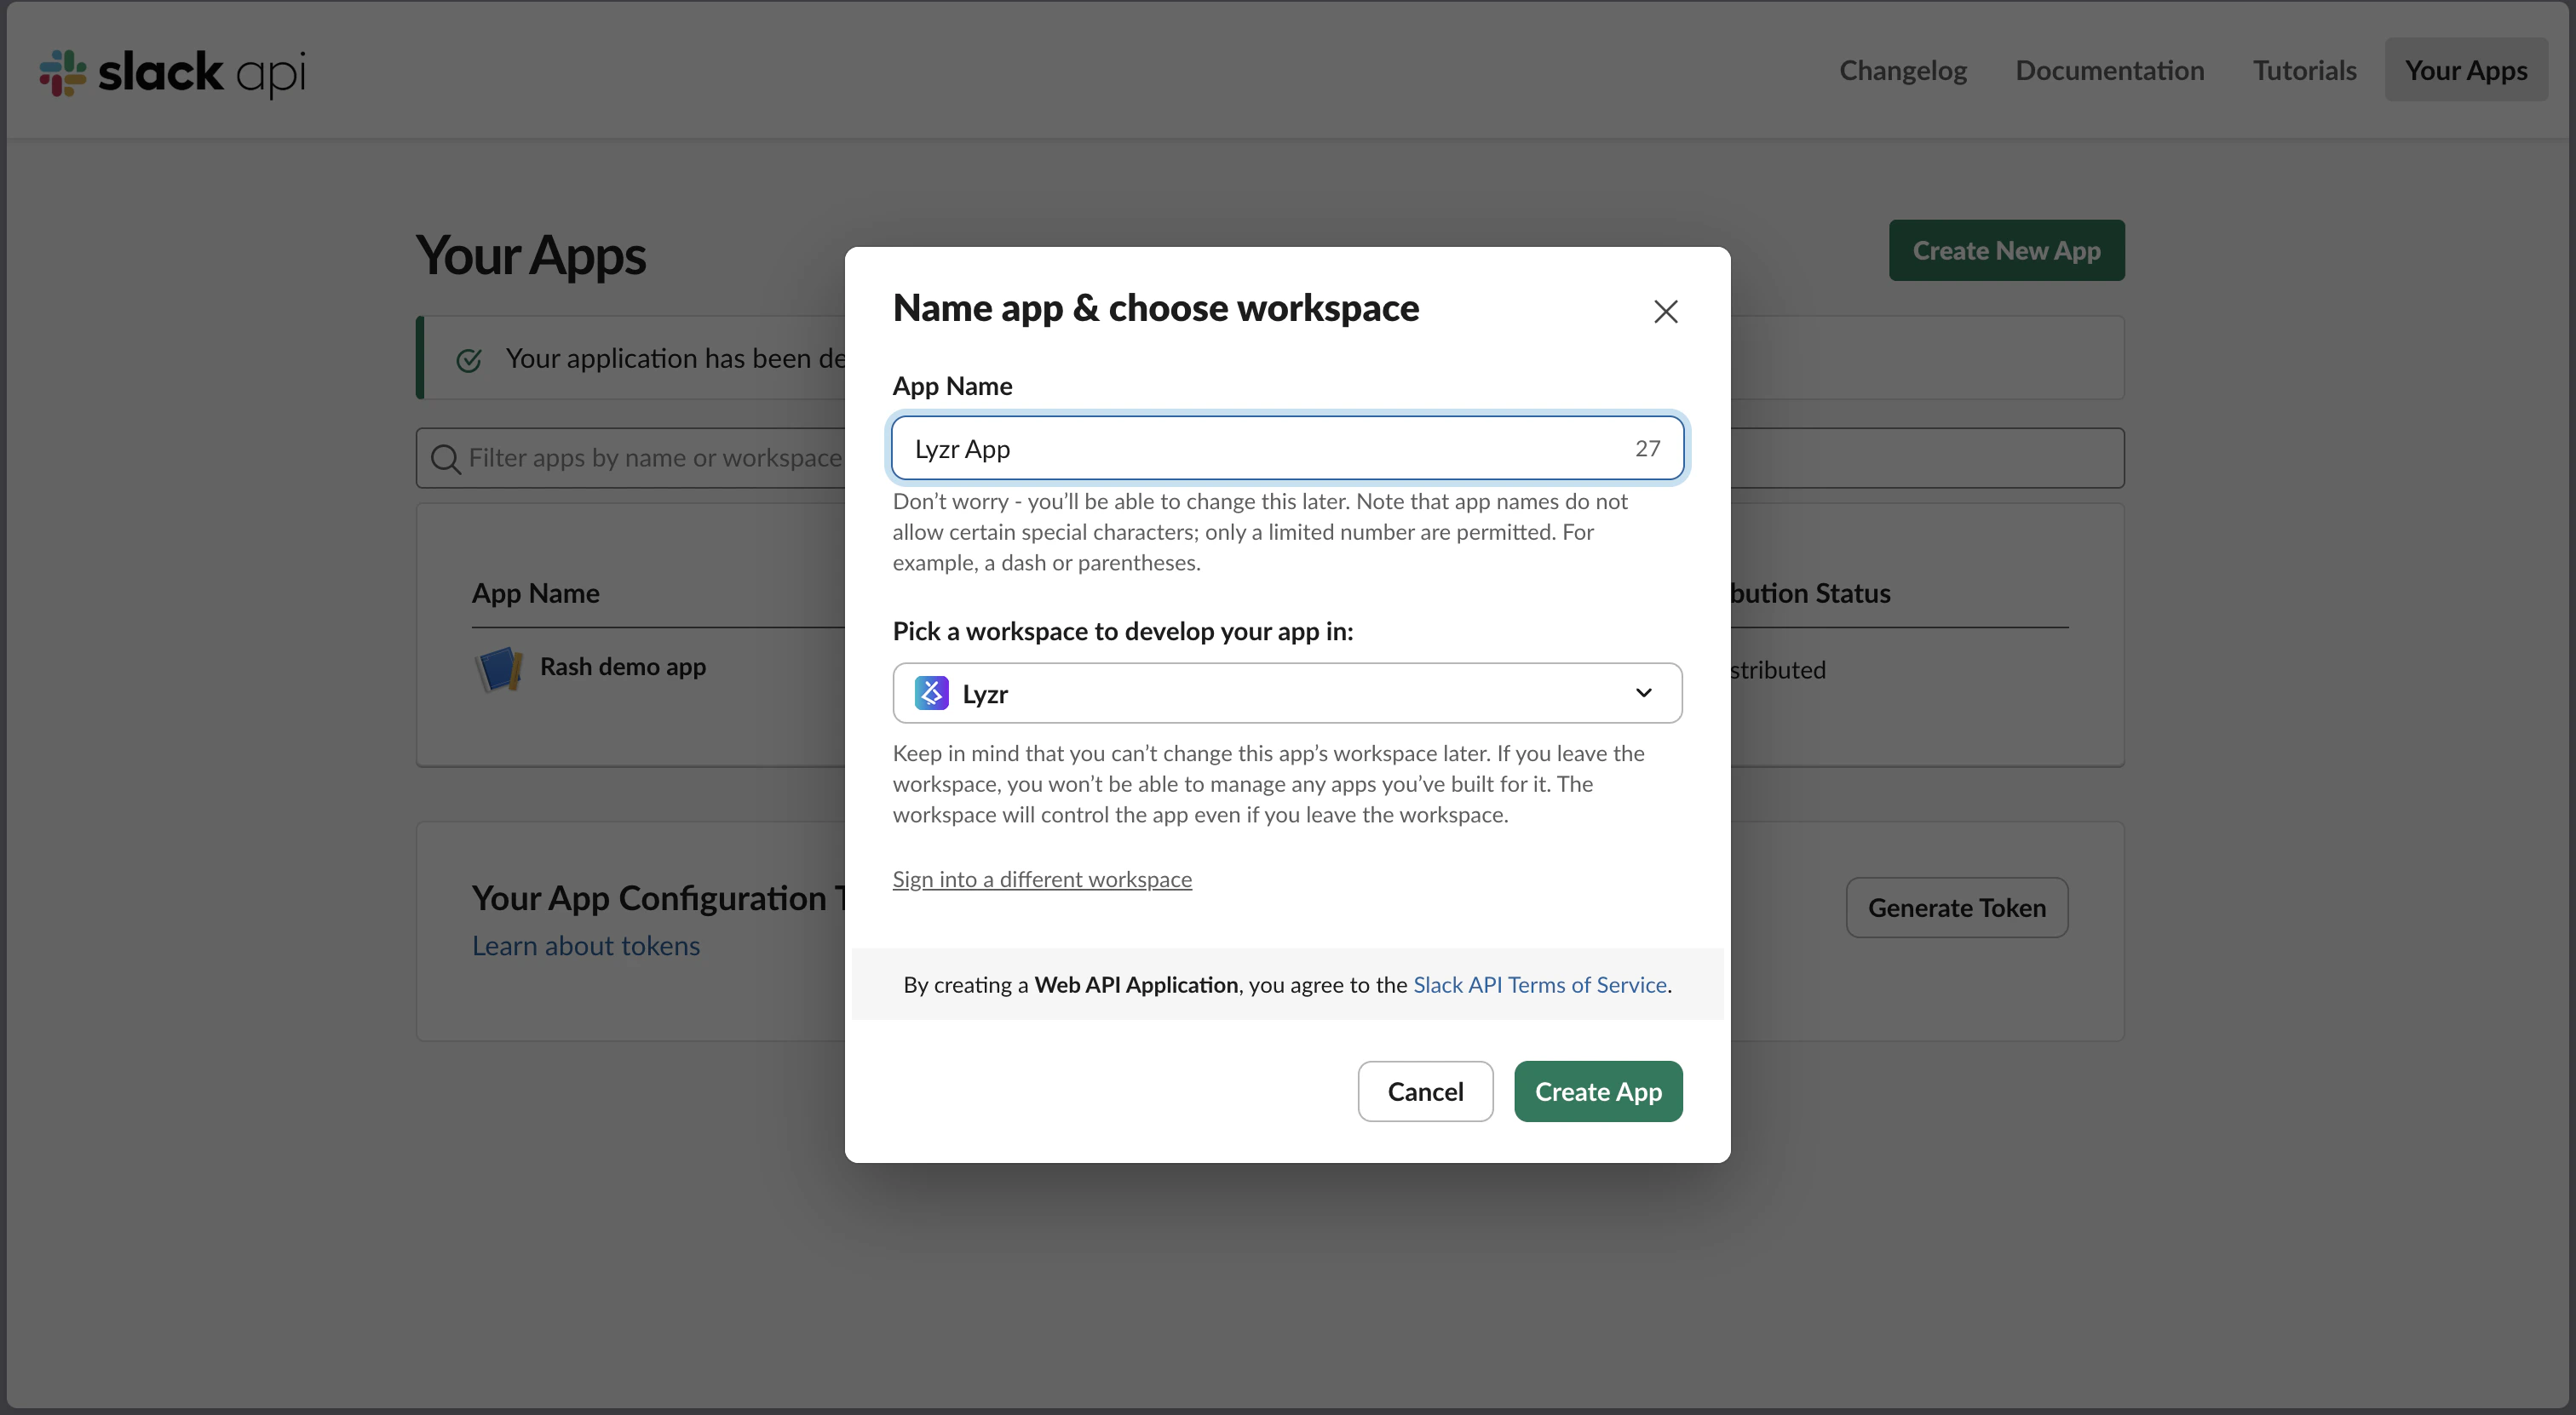Cancel the app creation dialog
The image size is (2576, 1415).
point(1424,1091)
